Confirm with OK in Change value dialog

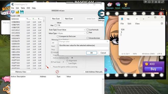[92, 53]
